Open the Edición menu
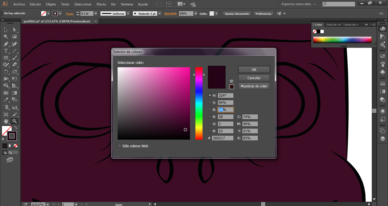Image resolution: width=388 pixels, height=206 pixels. pyautogui.click(x=35, y=4)
